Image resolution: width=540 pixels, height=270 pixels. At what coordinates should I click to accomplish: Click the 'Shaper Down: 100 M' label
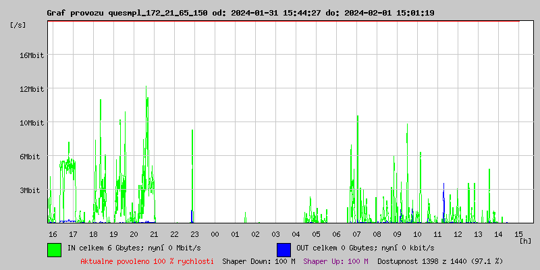coord(259,261)
